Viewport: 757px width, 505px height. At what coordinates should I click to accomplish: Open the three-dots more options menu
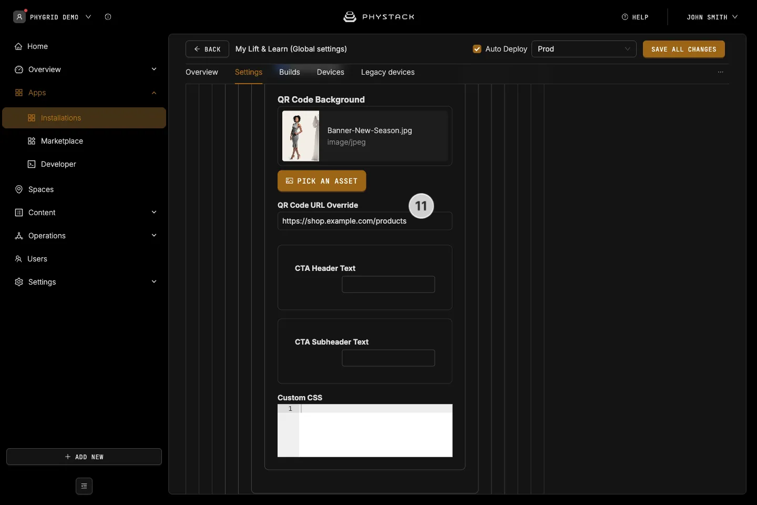pos(721,72)
